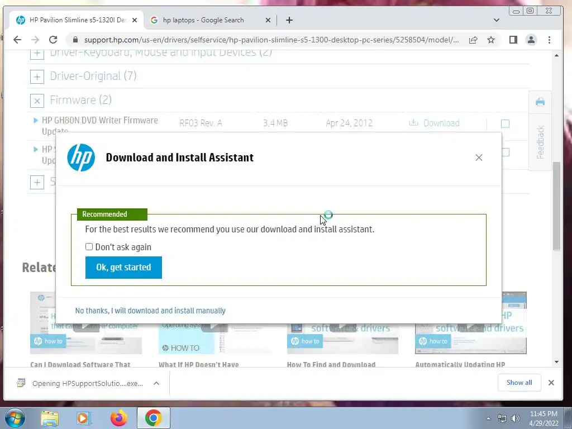This screenshot has width=572, height=429.
Task: Open Chrome three-dot menu
Action: click(x=550, y=40)
